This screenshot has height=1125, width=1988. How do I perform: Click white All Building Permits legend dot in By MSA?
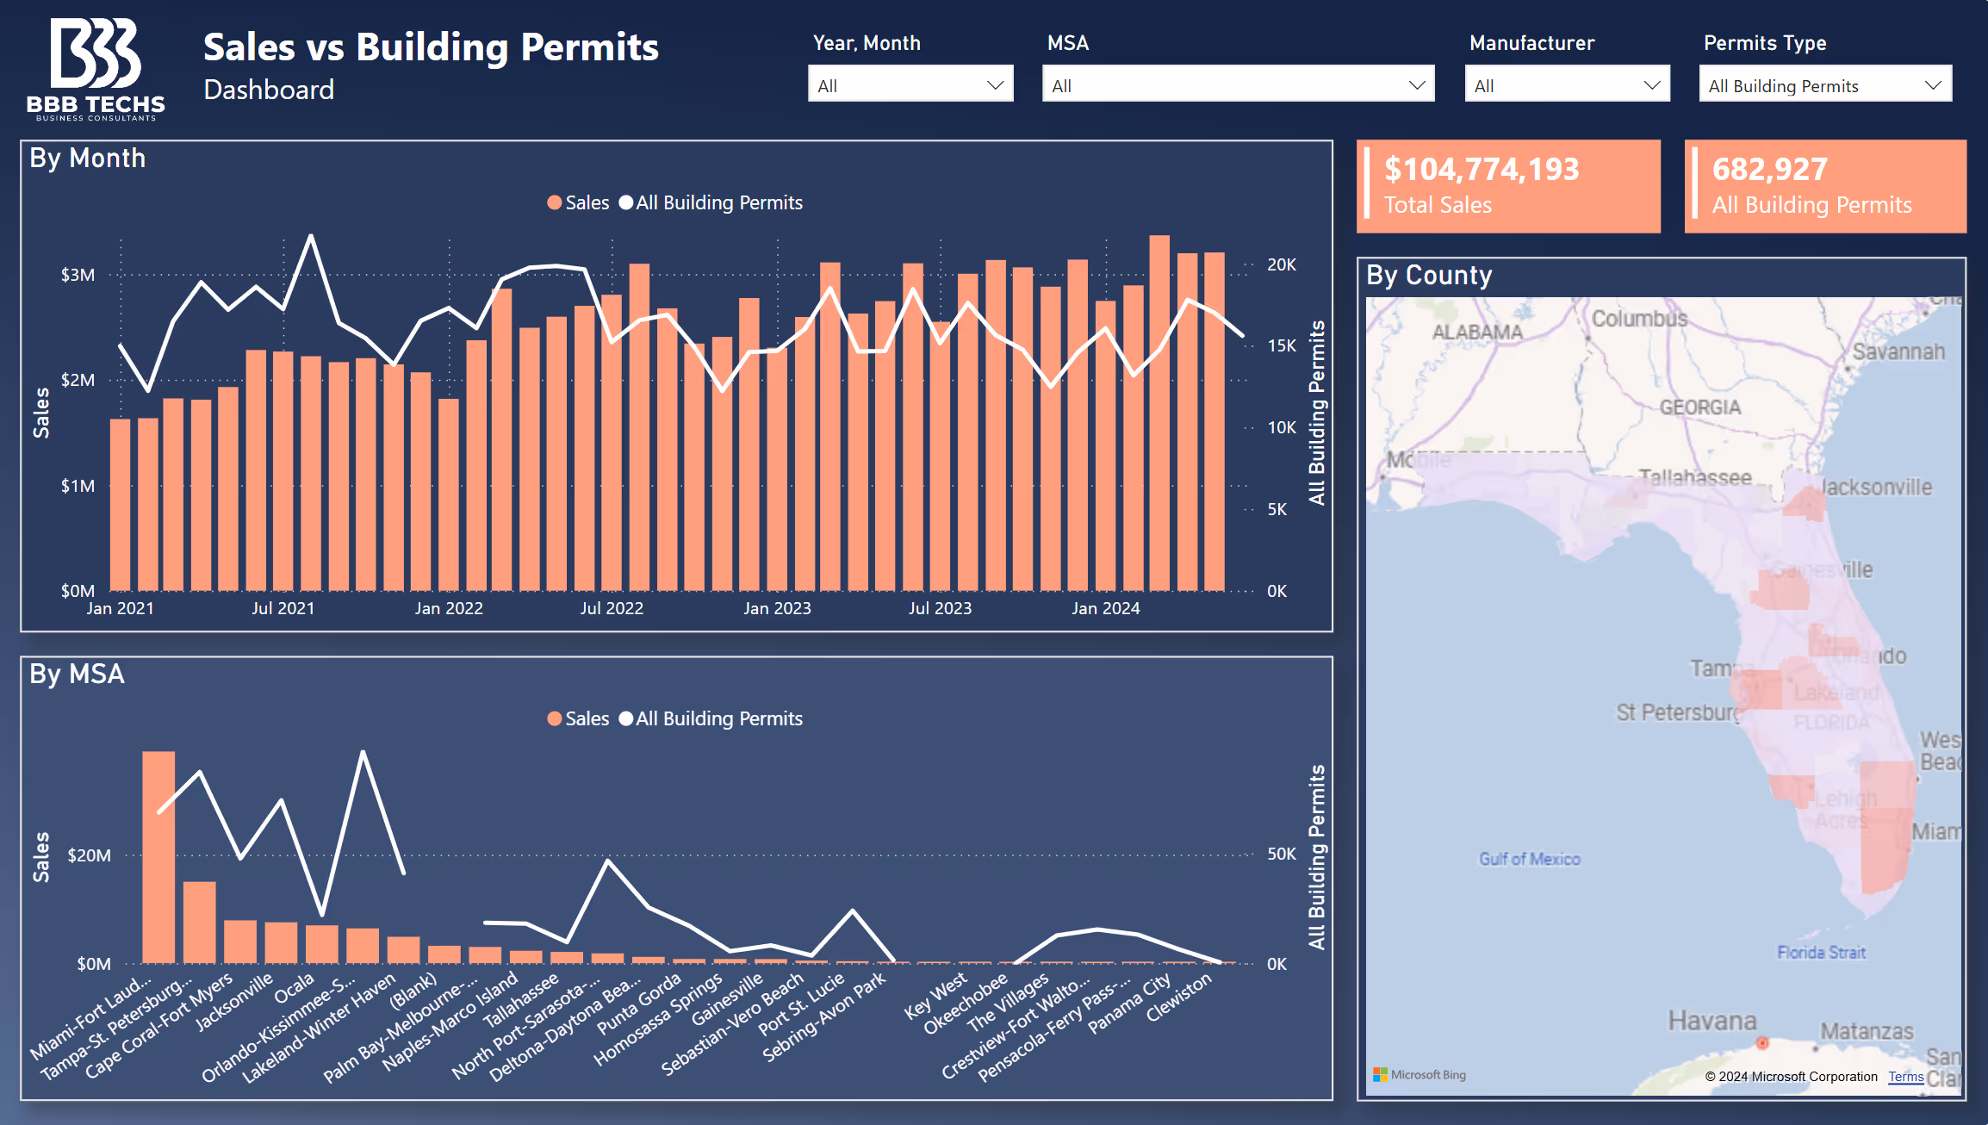626,718
